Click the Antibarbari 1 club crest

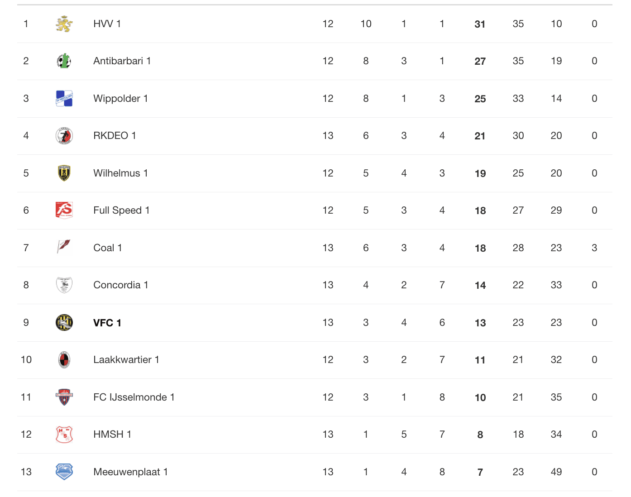pyautogui.click(x=64, y=61)
